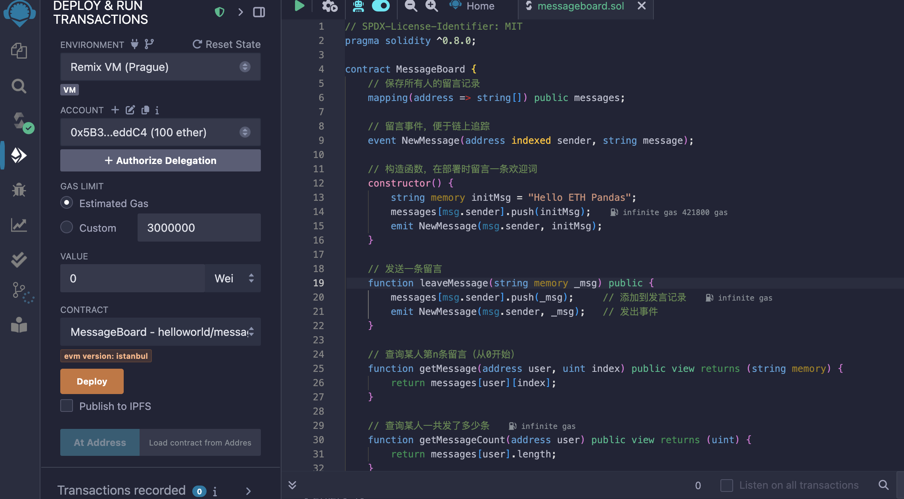
Task: Click the evm version: istanbul badge
Action: tap(106, 356)
